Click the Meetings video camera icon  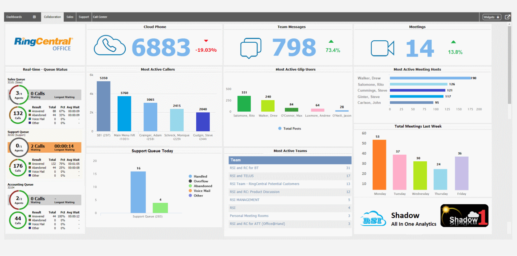pos(382,48)
